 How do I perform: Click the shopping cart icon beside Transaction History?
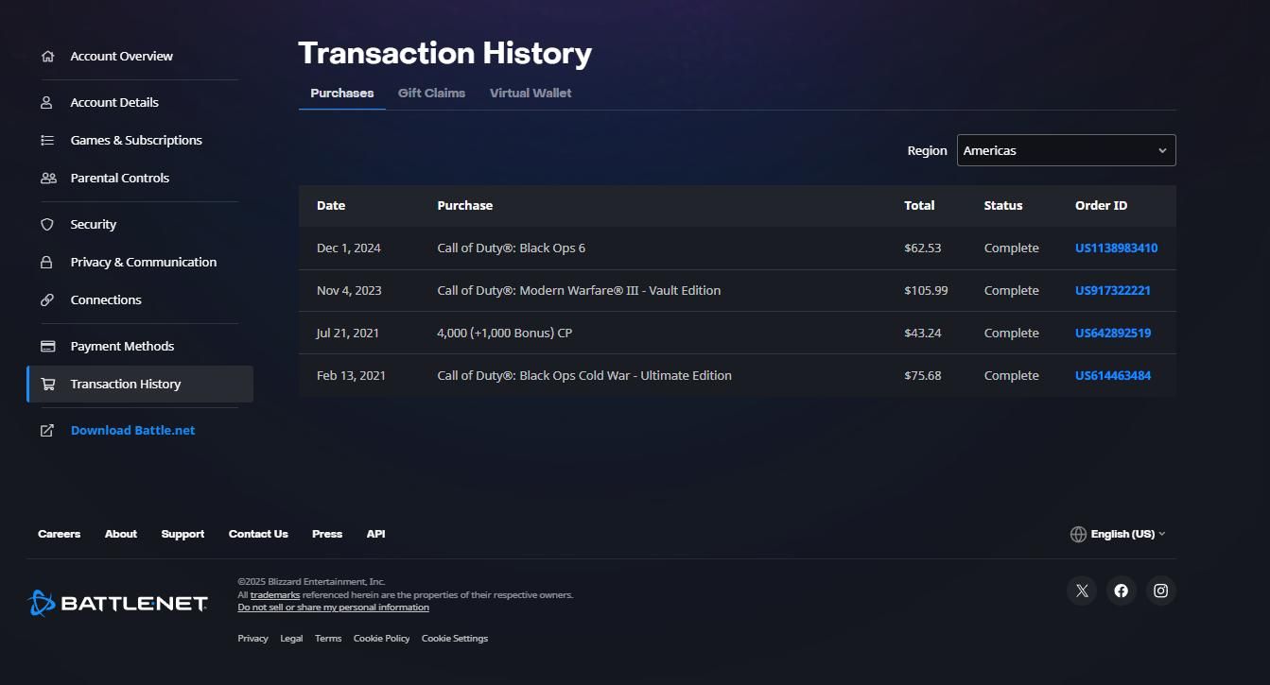pos(48,385)
